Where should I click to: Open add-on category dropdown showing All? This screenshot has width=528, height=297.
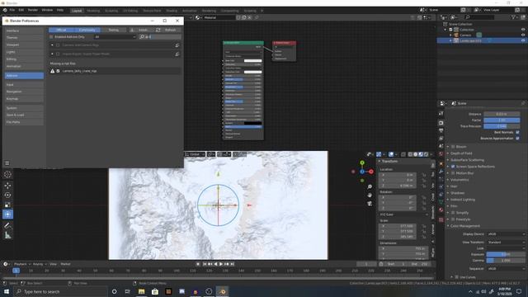click(115, 36)
